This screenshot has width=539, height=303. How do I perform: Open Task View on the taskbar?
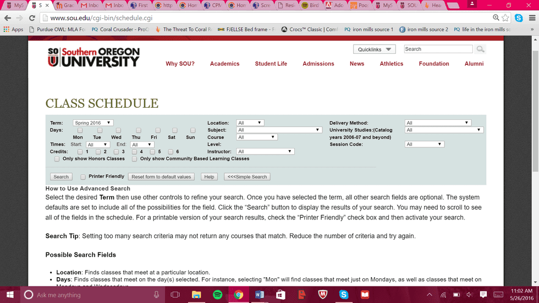point(175,295)
